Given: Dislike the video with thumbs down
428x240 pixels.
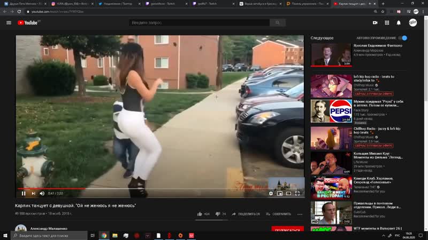Looking at the screenshot, I should point(218,214).
